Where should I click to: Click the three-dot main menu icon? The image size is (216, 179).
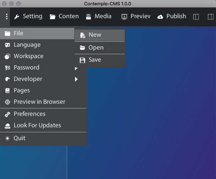6,16
